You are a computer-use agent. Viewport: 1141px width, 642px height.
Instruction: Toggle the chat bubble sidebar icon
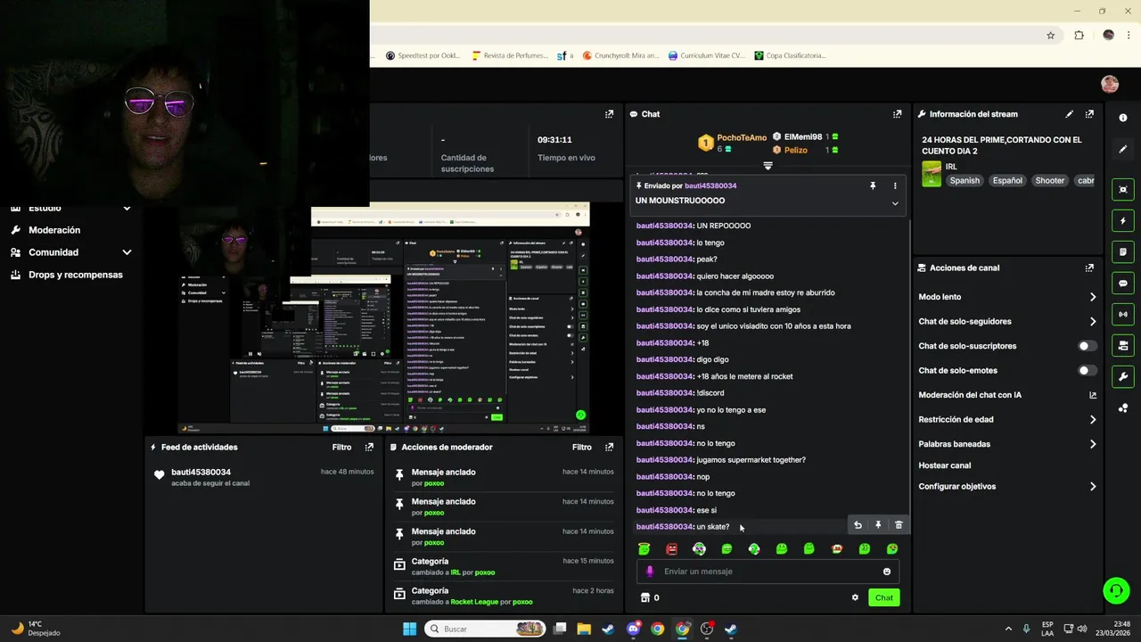point(1123,283)
